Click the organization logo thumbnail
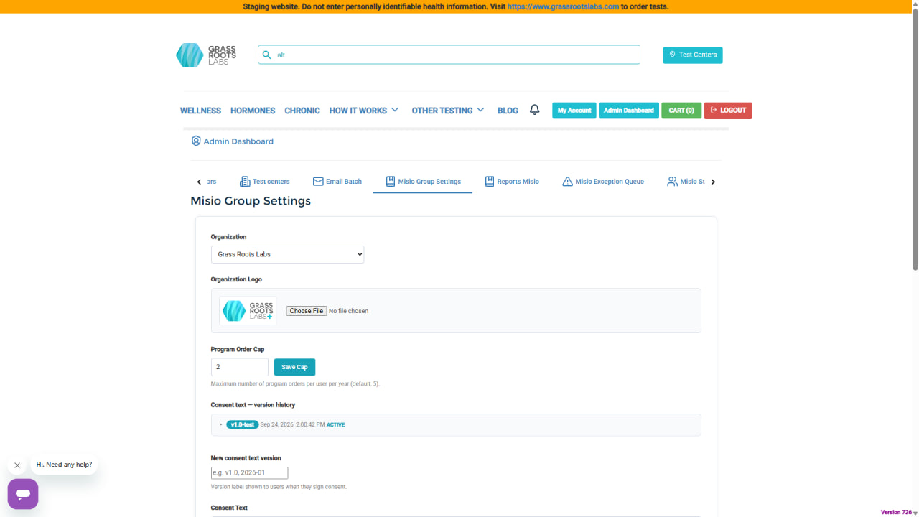This screenshot has height=517, width=919. [x=248, y=311]
